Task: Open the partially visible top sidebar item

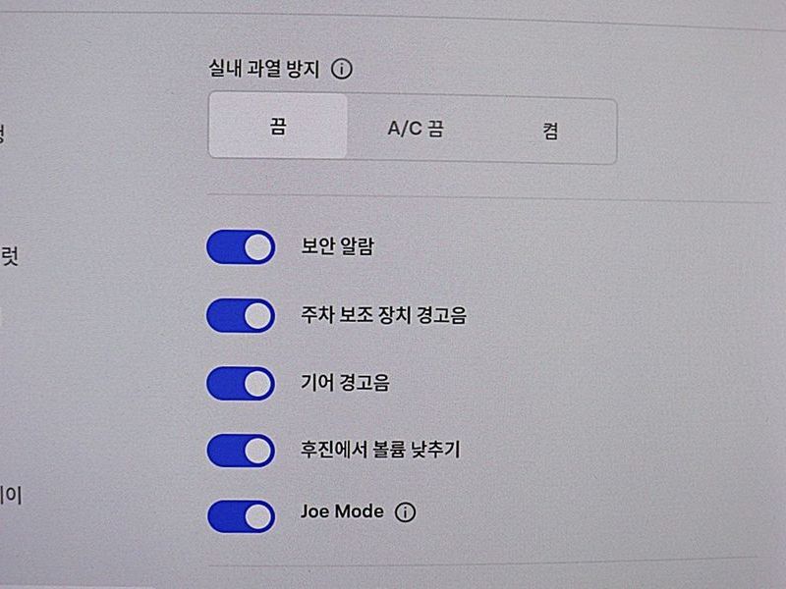Action: (3, 134)
